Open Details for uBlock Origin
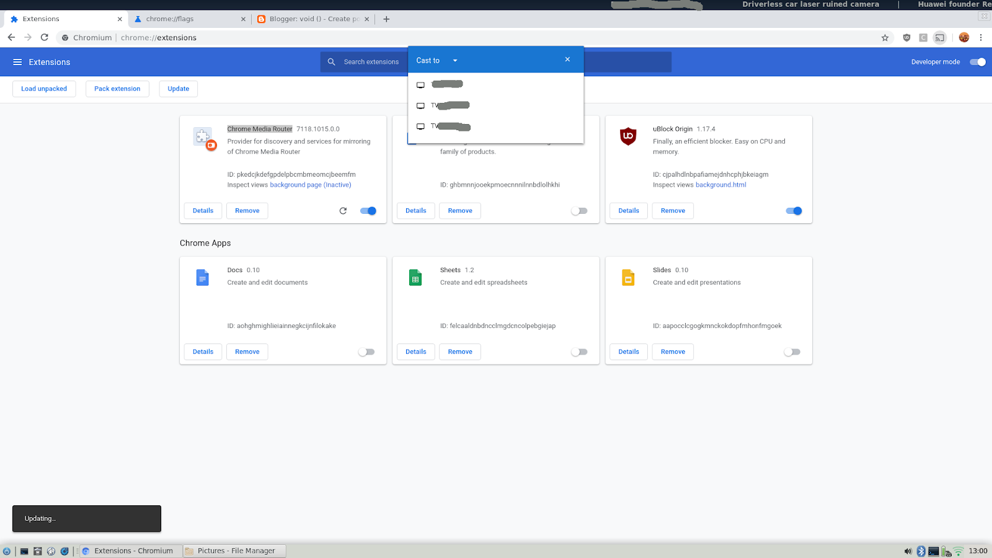Viewport: 992px width, 558px height. click(x=629, y=211)
